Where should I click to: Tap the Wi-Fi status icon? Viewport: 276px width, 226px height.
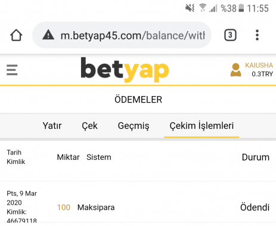click(203, 8)
